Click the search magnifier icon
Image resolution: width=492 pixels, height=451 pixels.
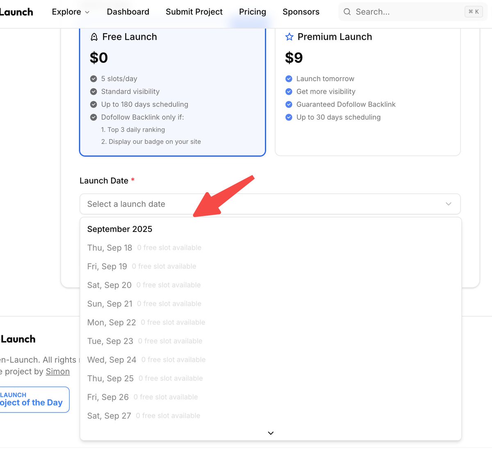(347, 12)
